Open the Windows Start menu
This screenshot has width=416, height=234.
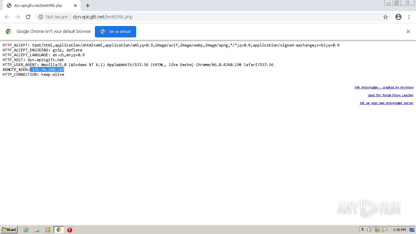(9, 230)
